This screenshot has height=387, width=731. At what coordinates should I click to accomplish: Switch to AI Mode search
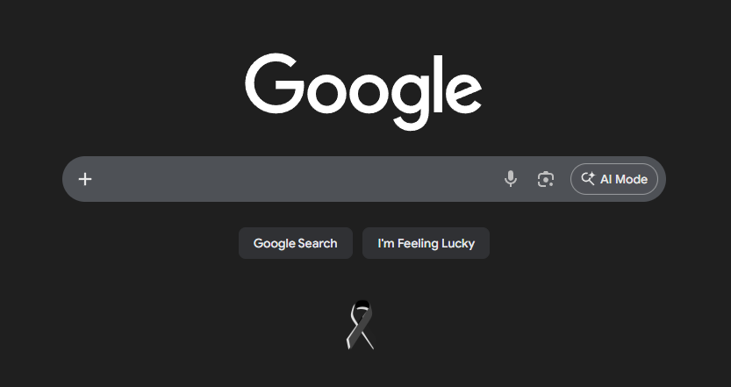pos(614,179)
